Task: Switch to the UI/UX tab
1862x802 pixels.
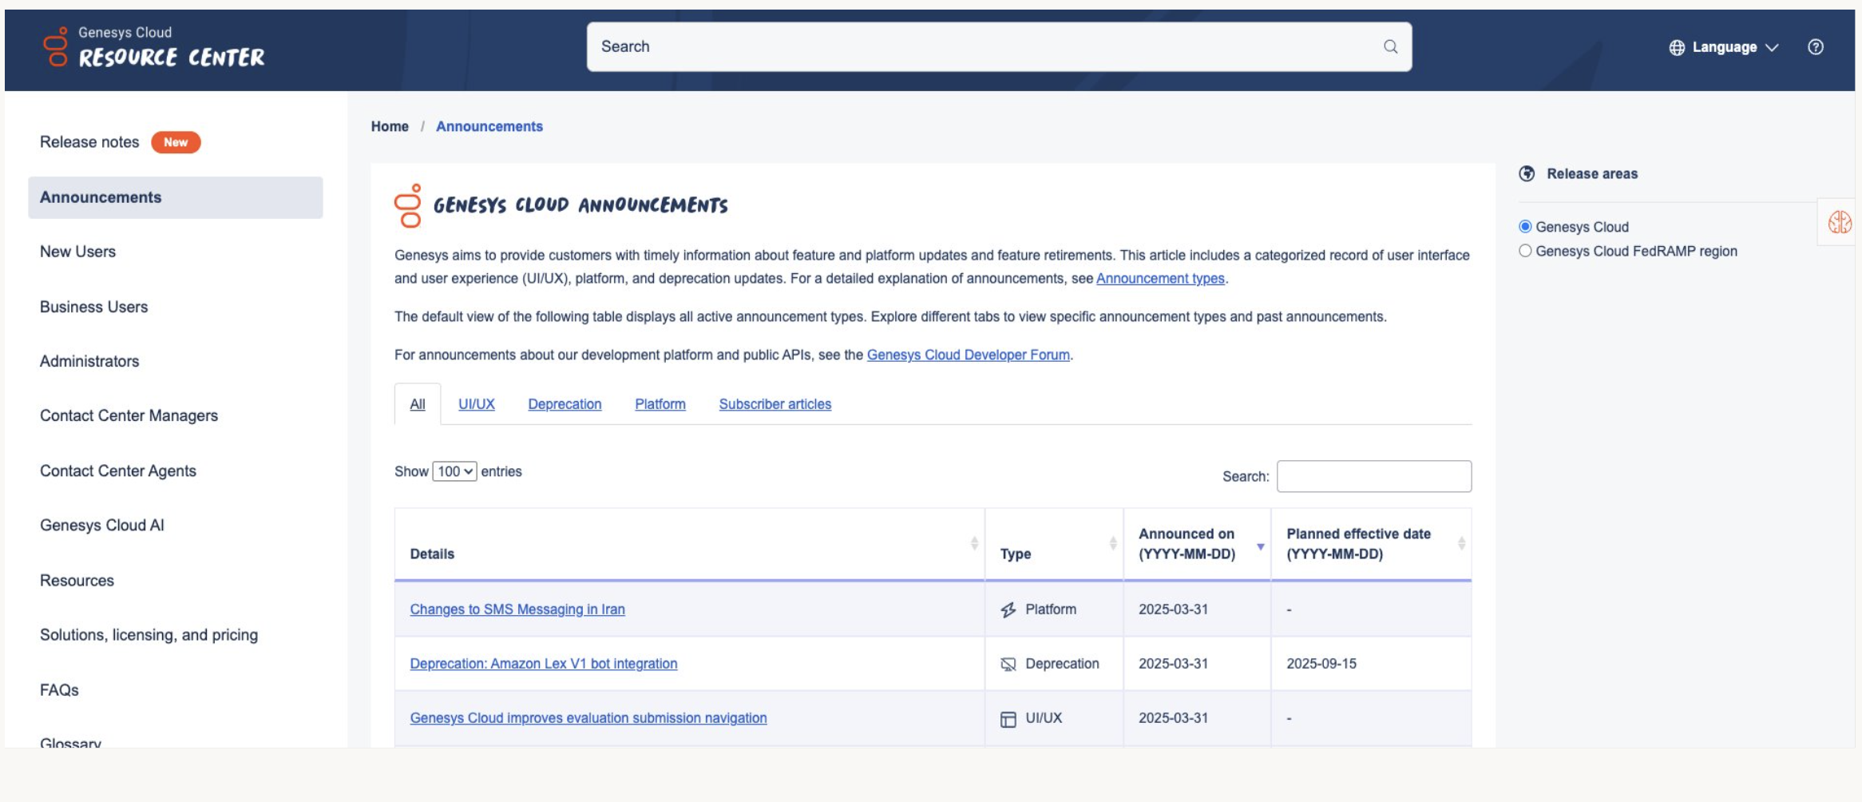Action: 476,404
